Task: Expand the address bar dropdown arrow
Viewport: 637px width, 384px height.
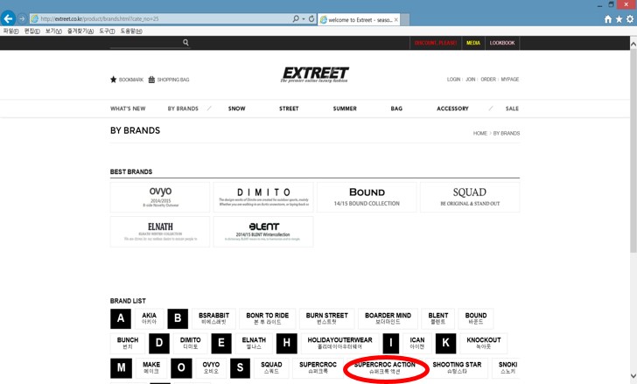Action: point(304,18)
